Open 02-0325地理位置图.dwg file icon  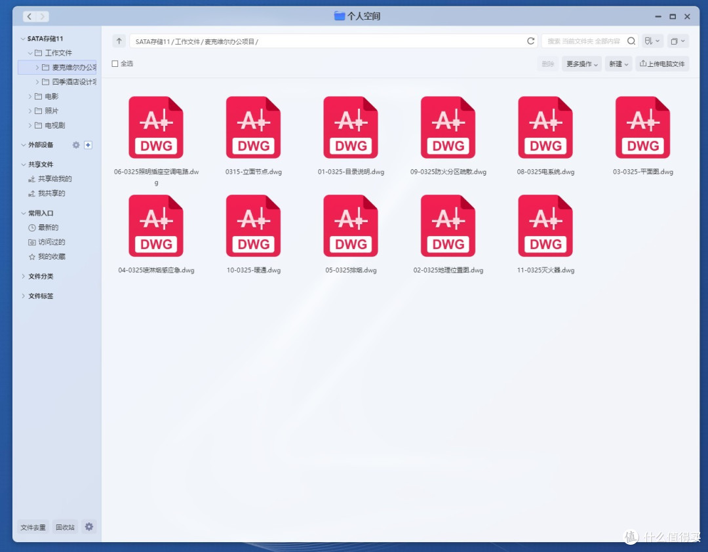point(448,226)
